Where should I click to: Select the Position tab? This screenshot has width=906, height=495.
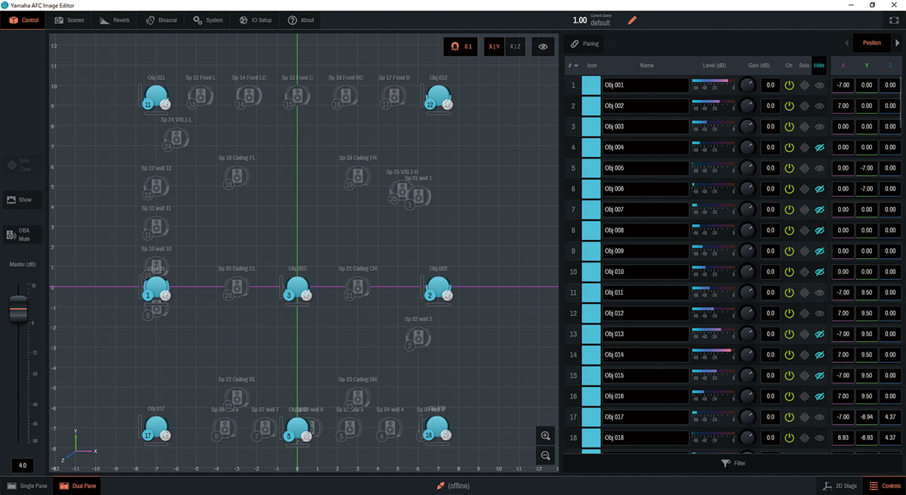[872, 43]
